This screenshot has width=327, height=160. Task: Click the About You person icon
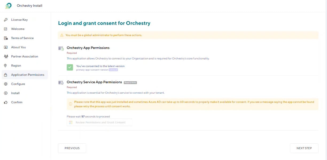(x=6, y=47)
